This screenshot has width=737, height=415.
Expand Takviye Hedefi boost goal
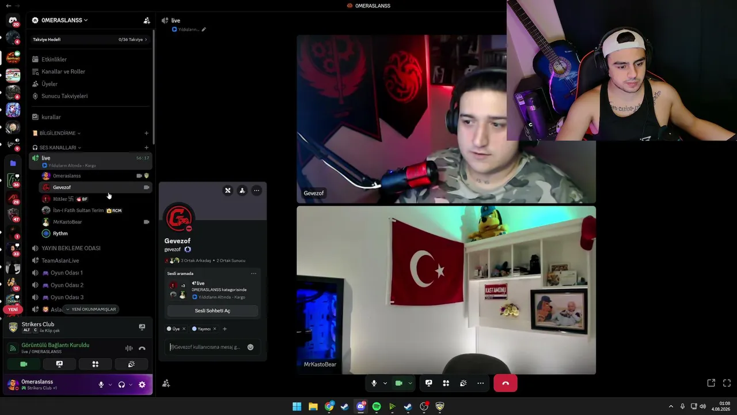(90, 40)
